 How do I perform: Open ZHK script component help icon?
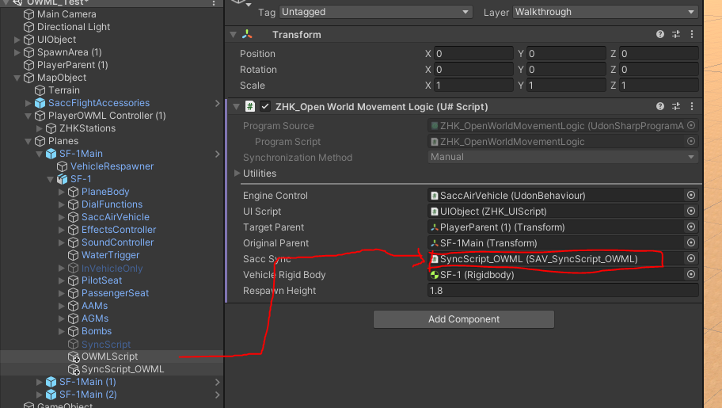(659, 106)
